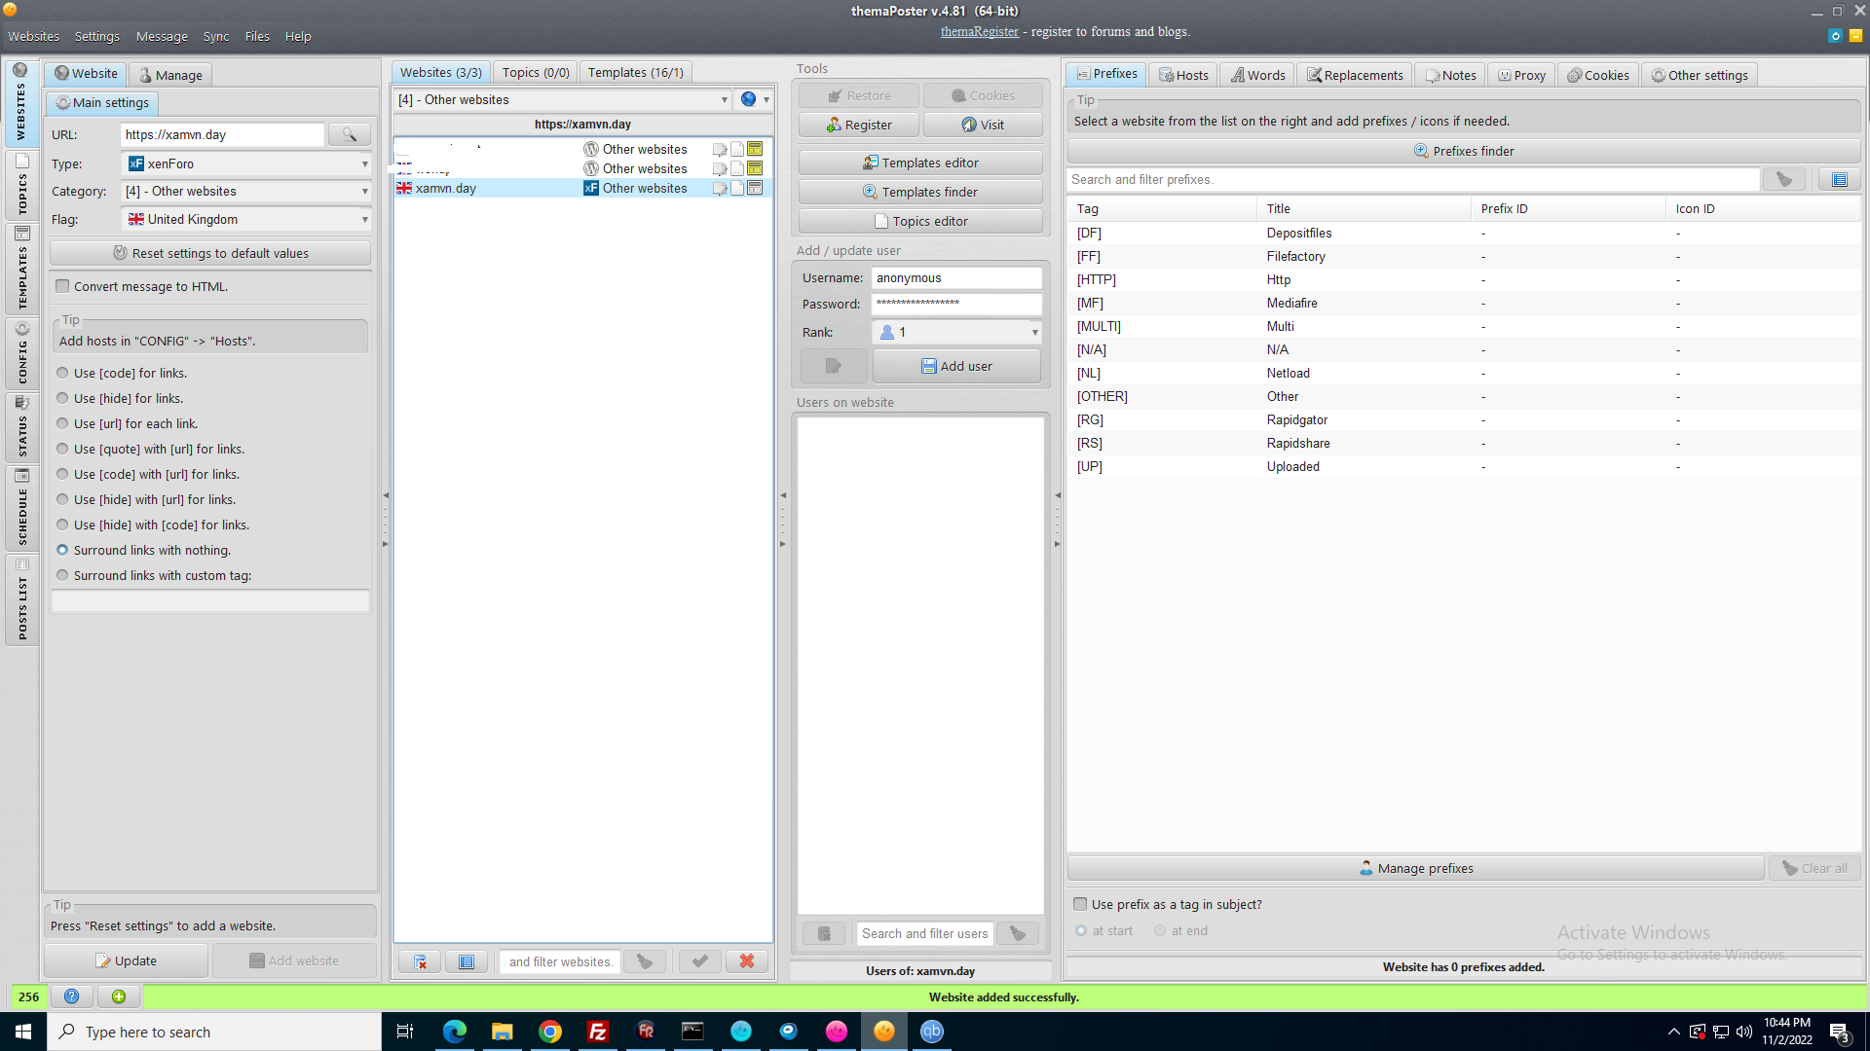Switch to the Manage tab
This screenshot has height=1051, width=1870.
point(170,75)
